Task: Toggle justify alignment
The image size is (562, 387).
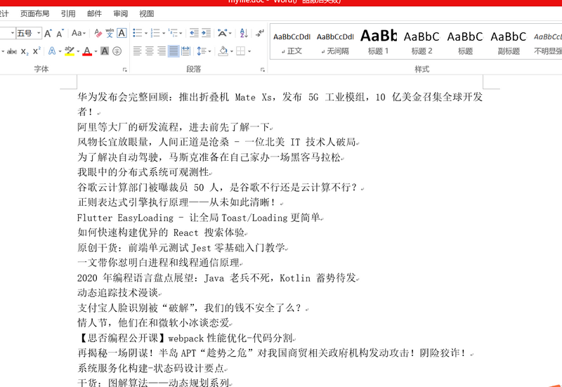Action: 174,51
